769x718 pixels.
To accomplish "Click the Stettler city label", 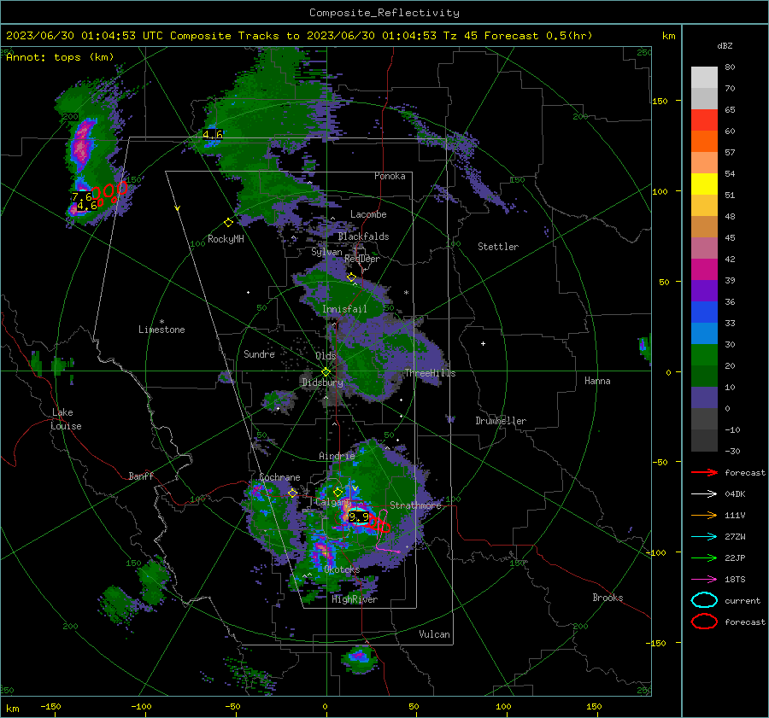I will click(x=498, y=247).
